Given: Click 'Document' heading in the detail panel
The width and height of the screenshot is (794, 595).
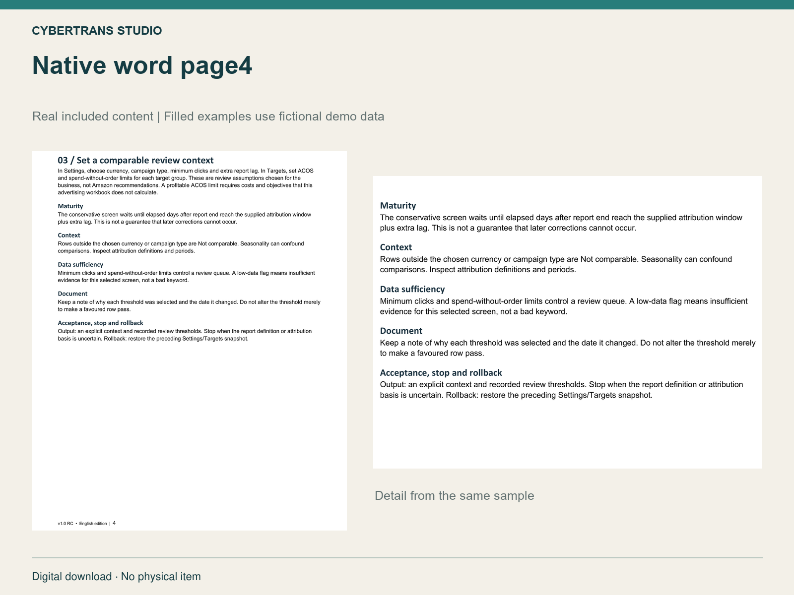Looking at the screenshot, I should pos(401,331).
